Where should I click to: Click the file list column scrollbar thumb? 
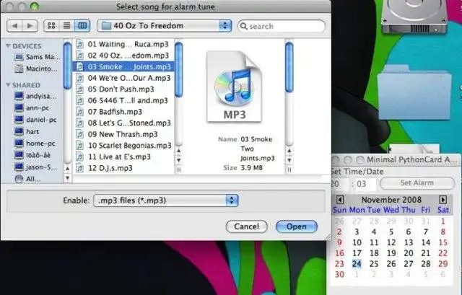pos(178,69)
